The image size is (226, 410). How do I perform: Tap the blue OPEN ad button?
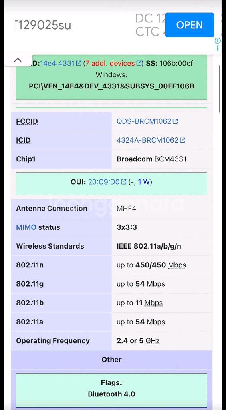(x=190, y=25)
